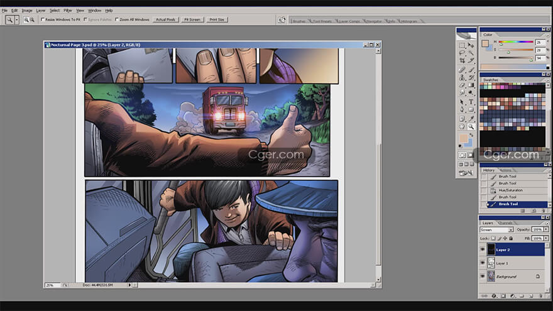The height and width of the screenshot is (311, 553).
Task: Open the Filter menu
Action: point(68,11)
